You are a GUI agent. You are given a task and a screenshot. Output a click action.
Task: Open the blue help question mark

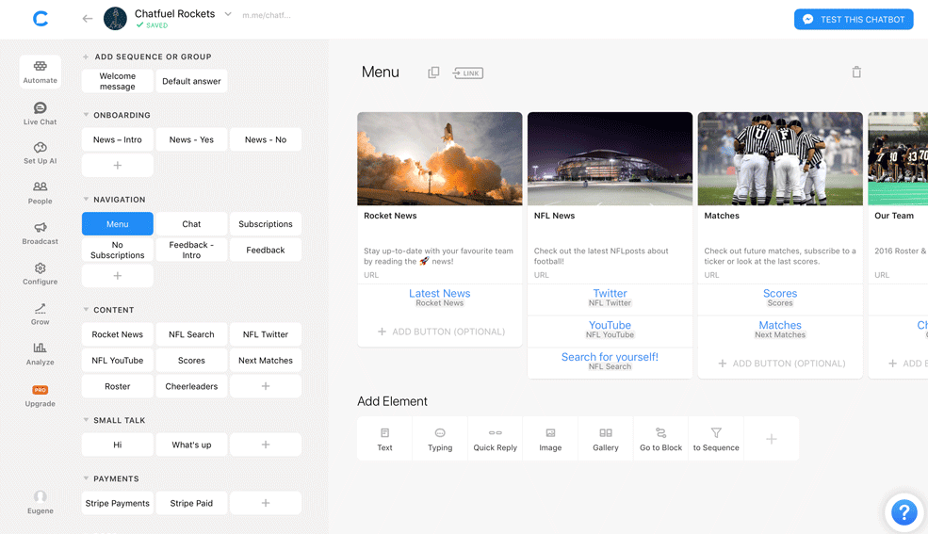click(904, 511)
